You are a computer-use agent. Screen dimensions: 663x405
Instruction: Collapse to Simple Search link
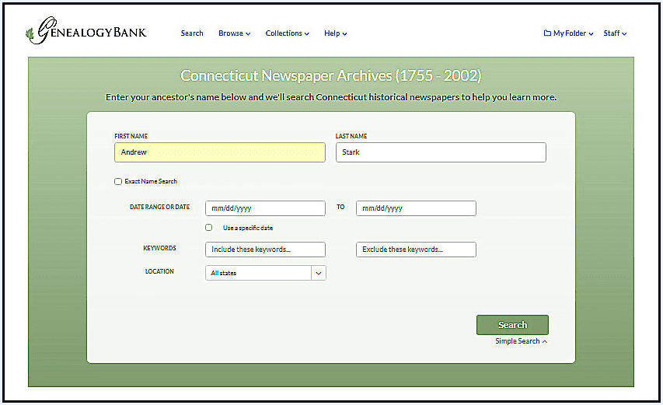tap(522, 341)
